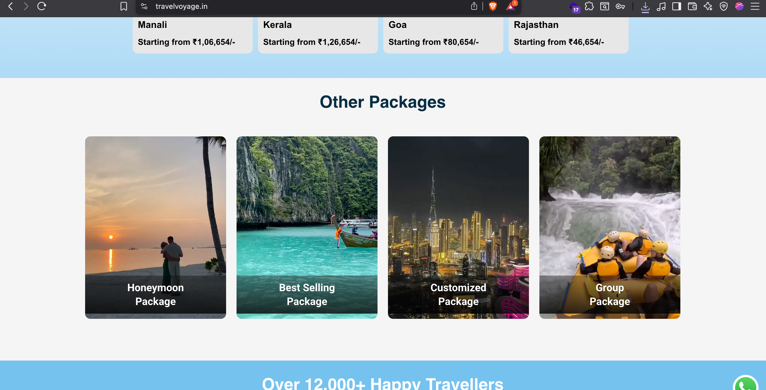
Task: Open the extensions puzzle piece icon
Action: coord(589,6)
